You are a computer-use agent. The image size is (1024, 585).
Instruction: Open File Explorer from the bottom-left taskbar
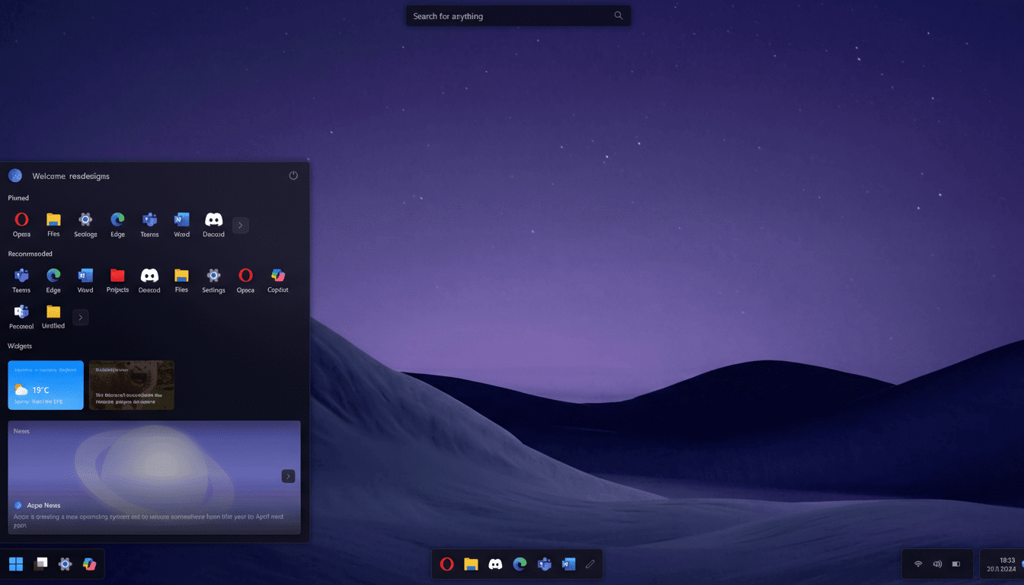point(40,564)
